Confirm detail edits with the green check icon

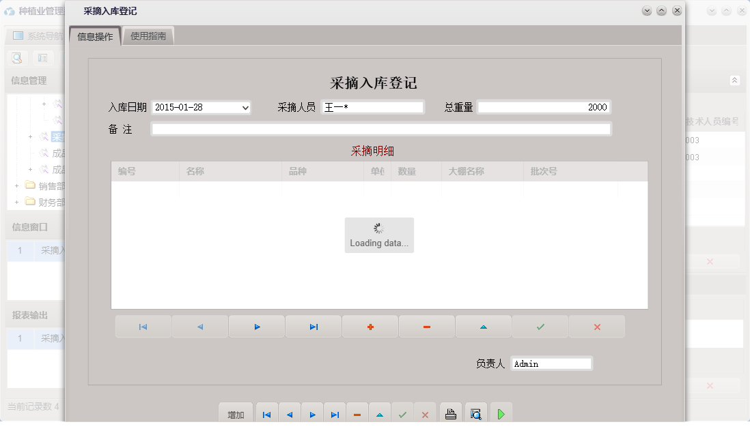[x=540, y=326]
